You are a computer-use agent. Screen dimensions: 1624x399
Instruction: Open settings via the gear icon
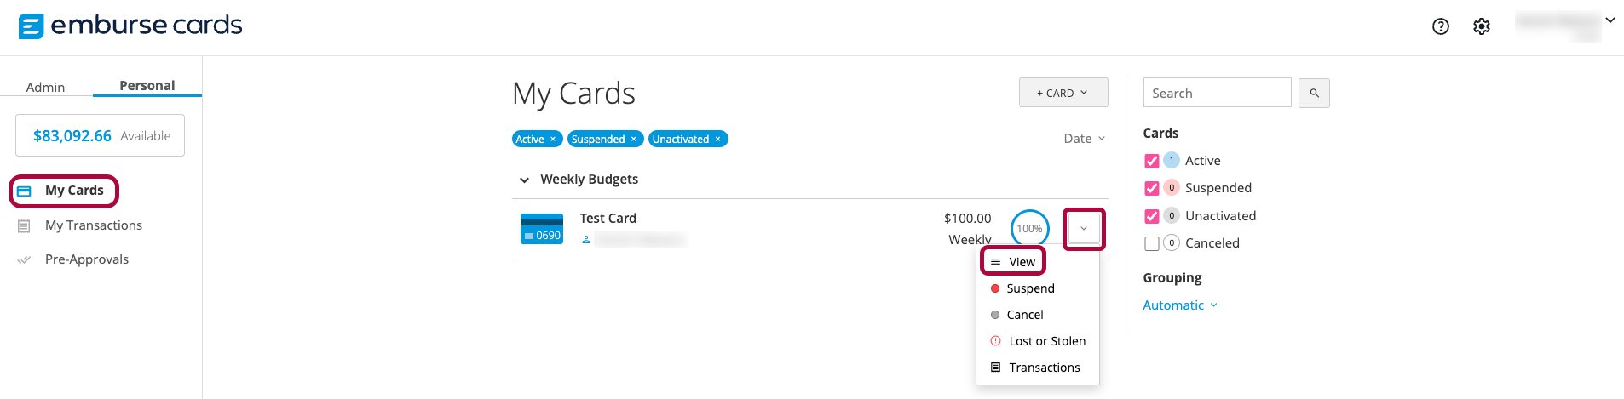coord(1482,26)
